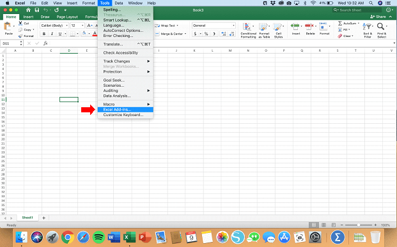Screen dimensions: 397x247
Task: Click the zoom slider handle
Action: tap(359, 225)
